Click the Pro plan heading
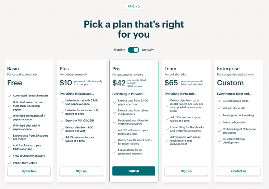The image size is (269, 189). [116, 69]
